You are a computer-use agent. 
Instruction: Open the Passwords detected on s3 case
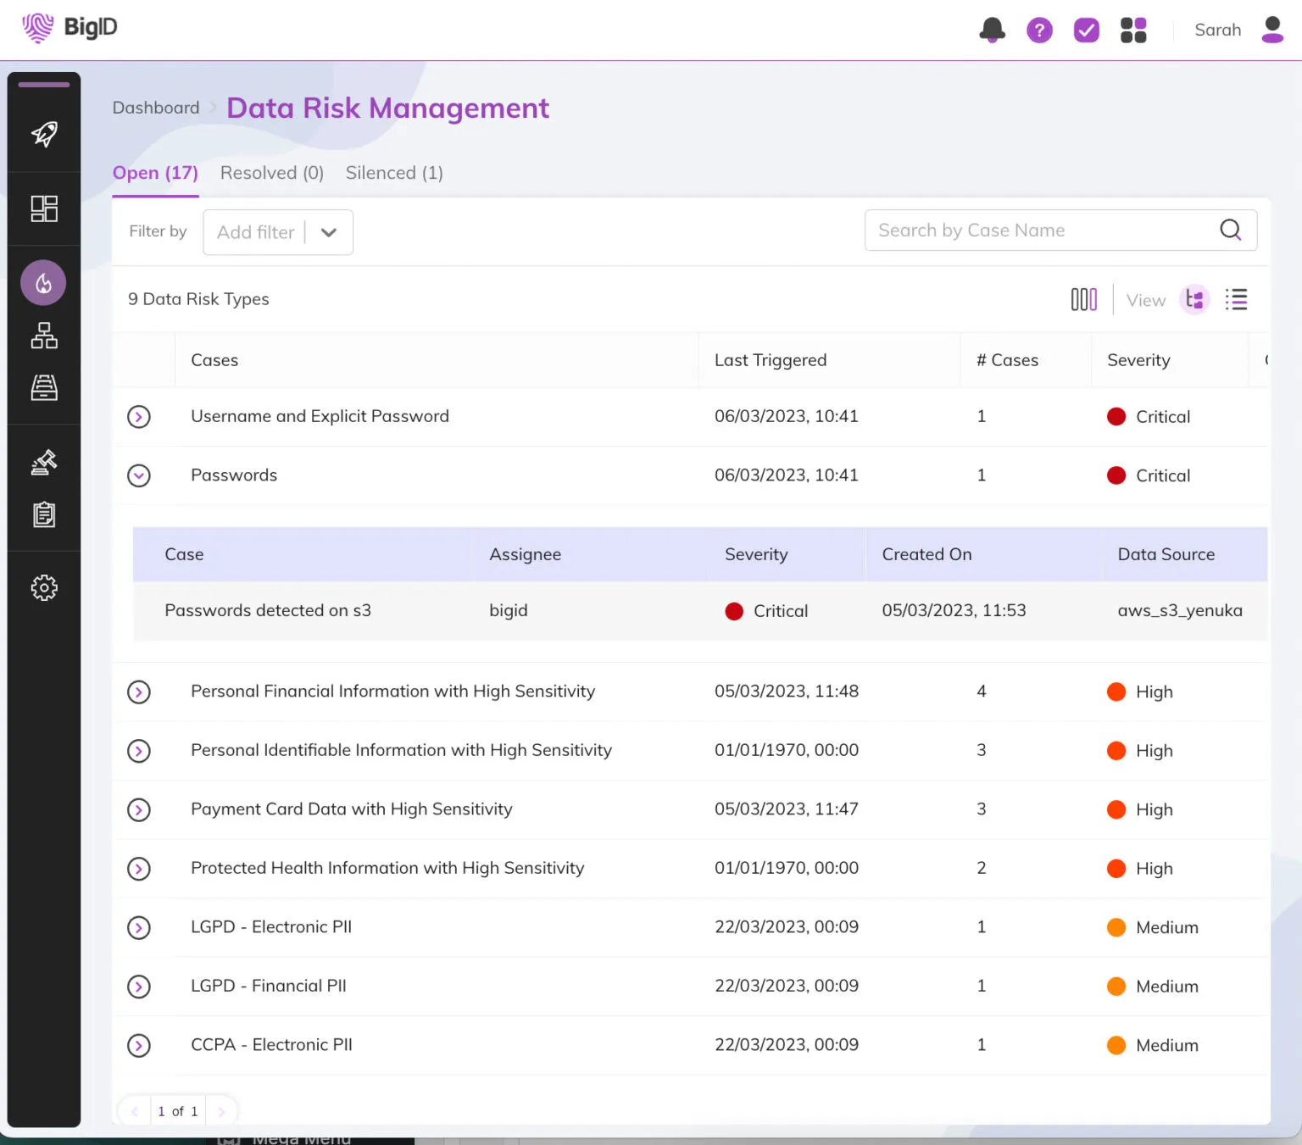click(268, 611)
